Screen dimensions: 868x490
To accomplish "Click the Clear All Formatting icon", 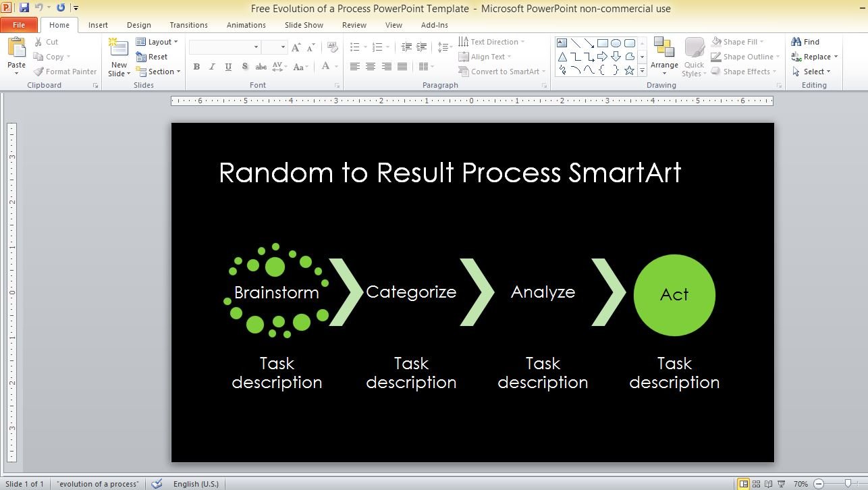I will 332,47.
